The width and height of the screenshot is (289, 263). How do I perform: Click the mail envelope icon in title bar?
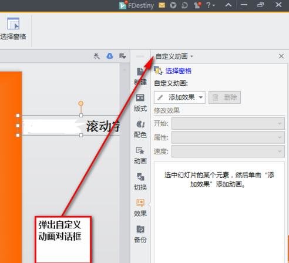point(162,5)
